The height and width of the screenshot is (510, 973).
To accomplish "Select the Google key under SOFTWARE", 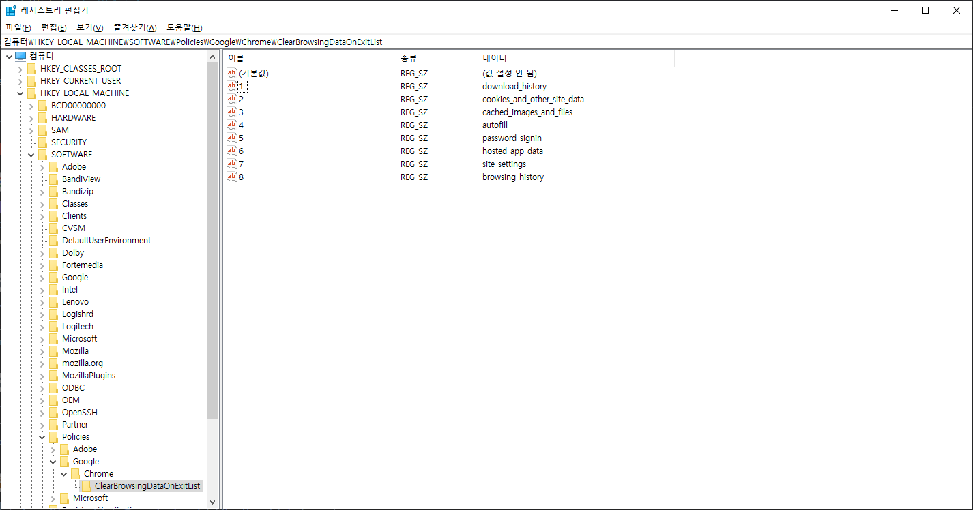I will click(x=75, y=277).
